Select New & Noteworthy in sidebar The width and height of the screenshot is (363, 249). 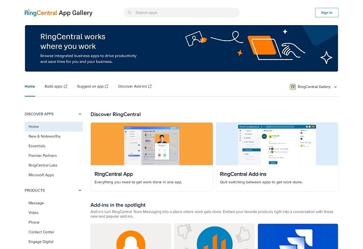(x=45, y=136)
